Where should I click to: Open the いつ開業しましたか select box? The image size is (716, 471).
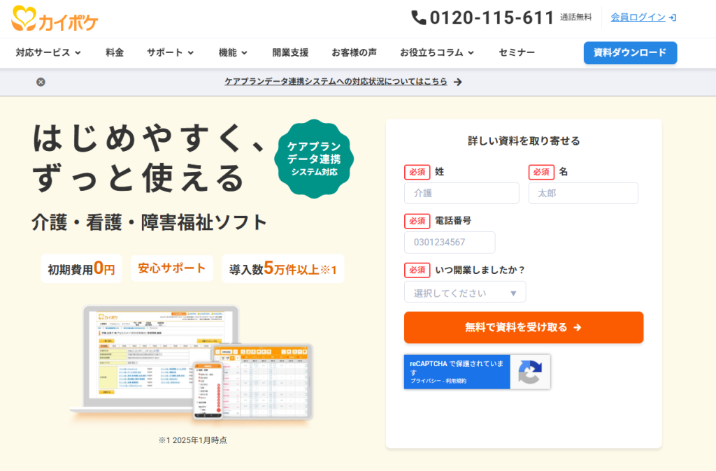click(465, 293)
